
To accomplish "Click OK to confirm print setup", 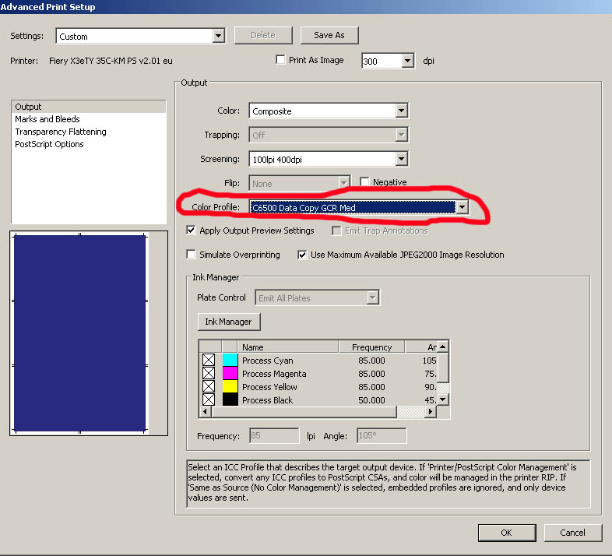I will point(507,533).
